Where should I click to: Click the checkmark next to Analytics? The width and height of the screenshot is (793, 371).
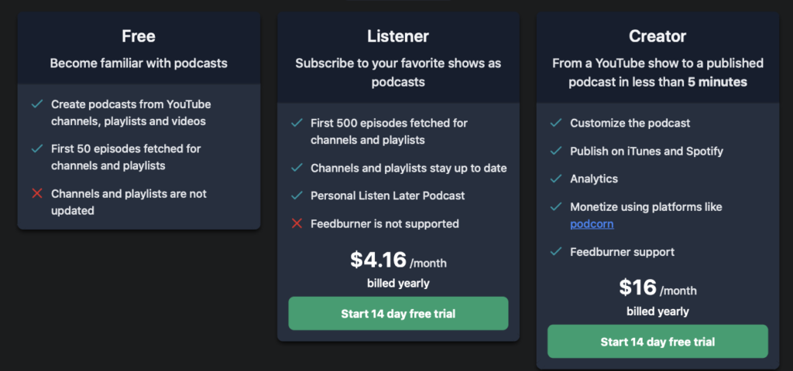pyautogui.click(x=556, y=179)
